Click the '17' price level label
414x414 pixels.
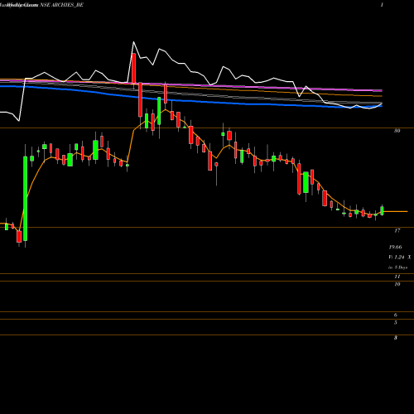pyautogui.click(x=397, y=230)
